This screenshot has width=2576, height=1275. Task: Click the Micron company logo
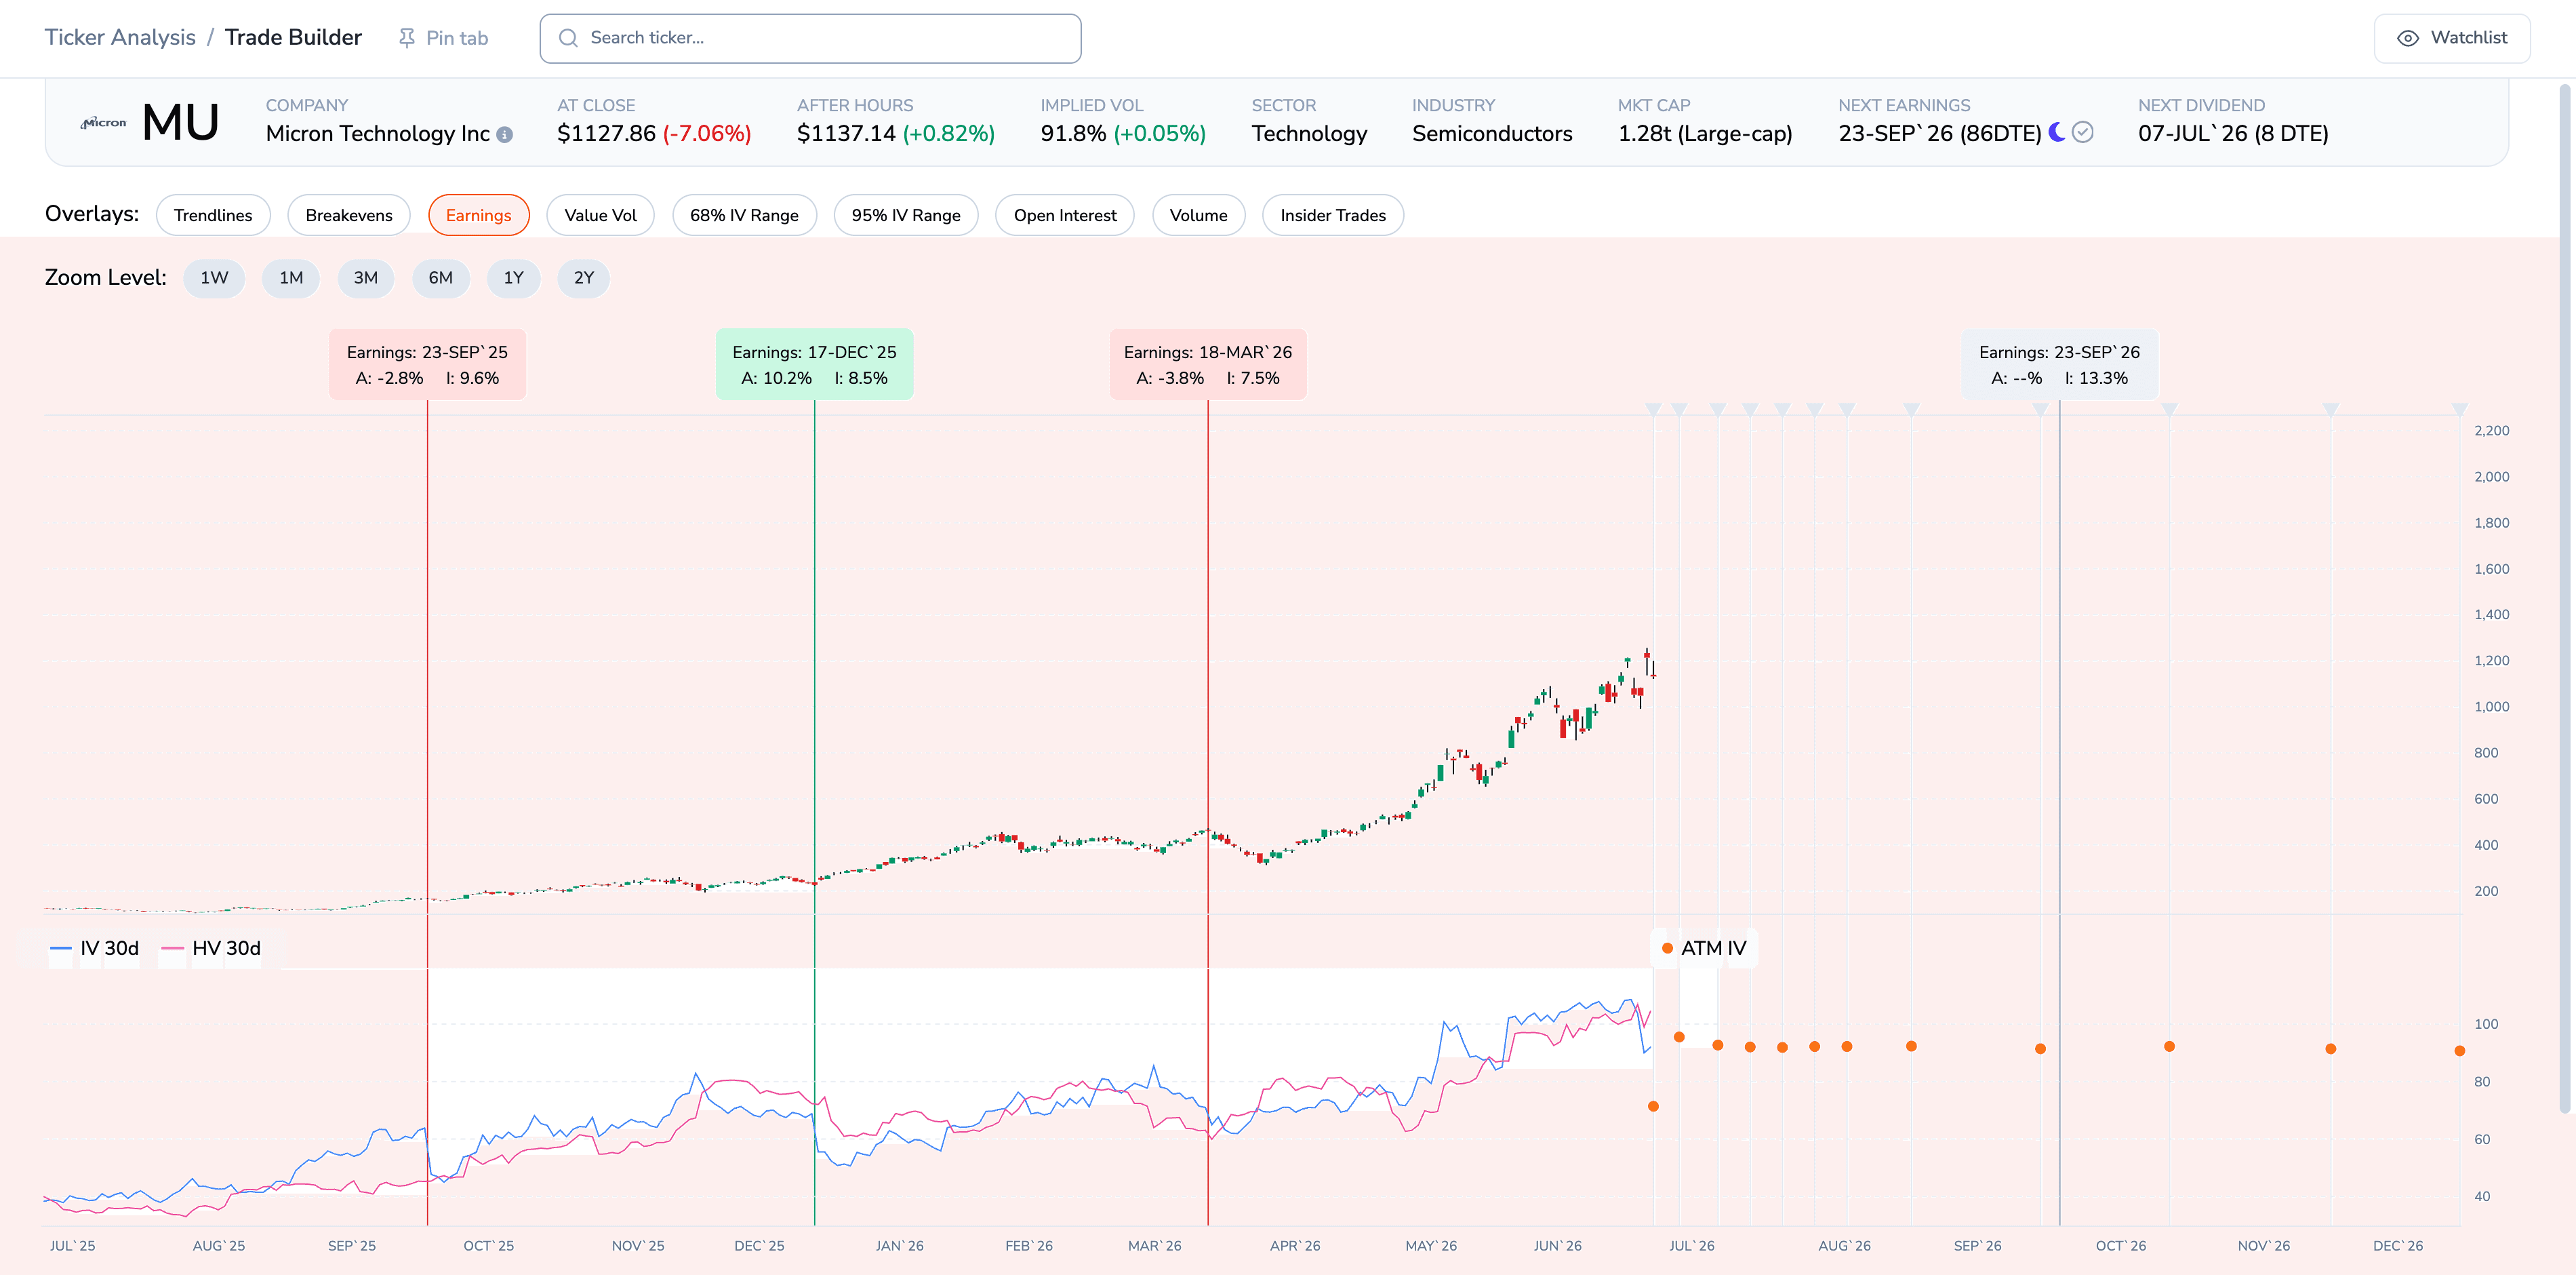(104, 123)
